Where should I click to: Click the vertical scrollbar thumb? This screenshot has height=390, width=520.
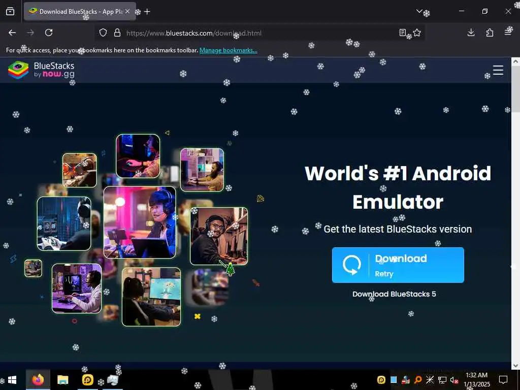click(515, 89)
